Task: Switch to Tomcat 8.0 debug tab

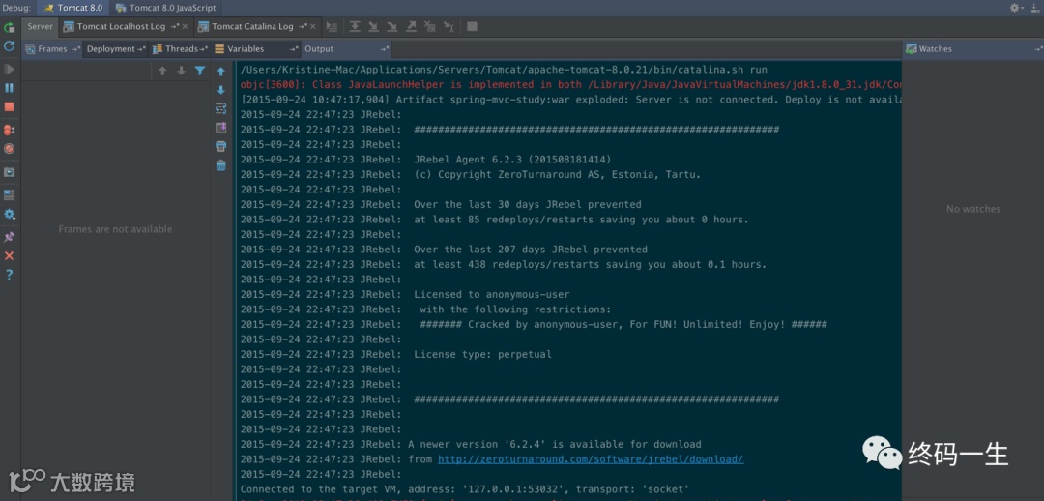Action: point(73,8)
